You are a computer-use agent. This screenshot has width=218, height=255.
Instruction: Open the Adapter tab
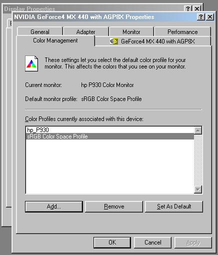[85, 31]
